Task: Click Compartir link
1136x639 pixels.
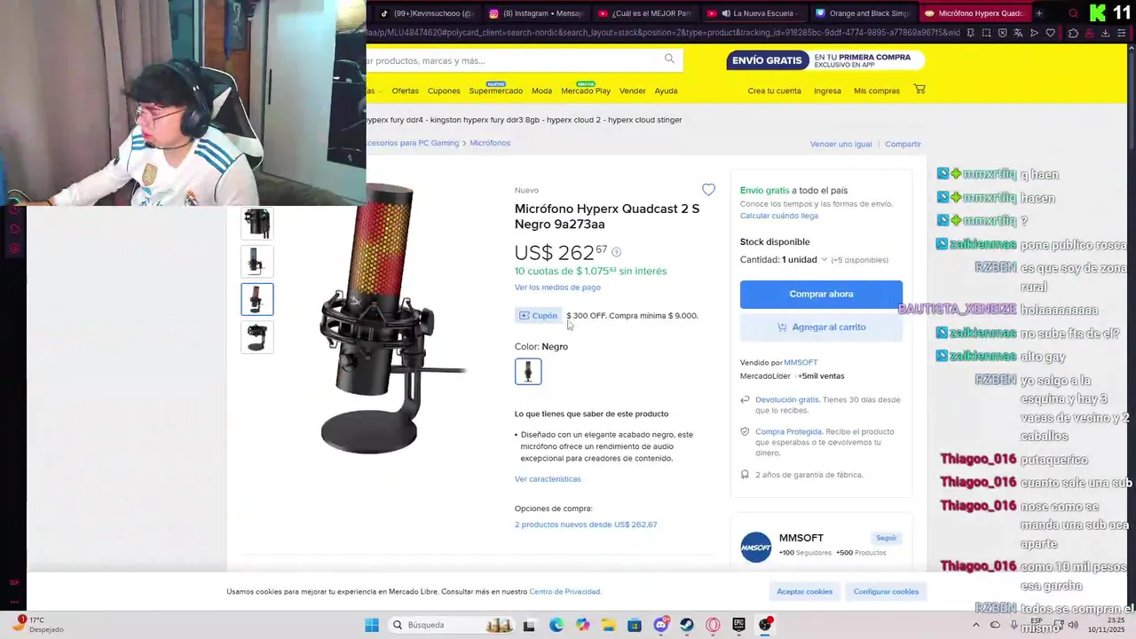Action: (x=903, y=144)
